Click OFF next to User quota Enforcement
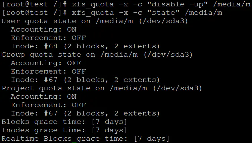This screenshot has height=143, width=252. pyautogui.click(x=79, y=38)
